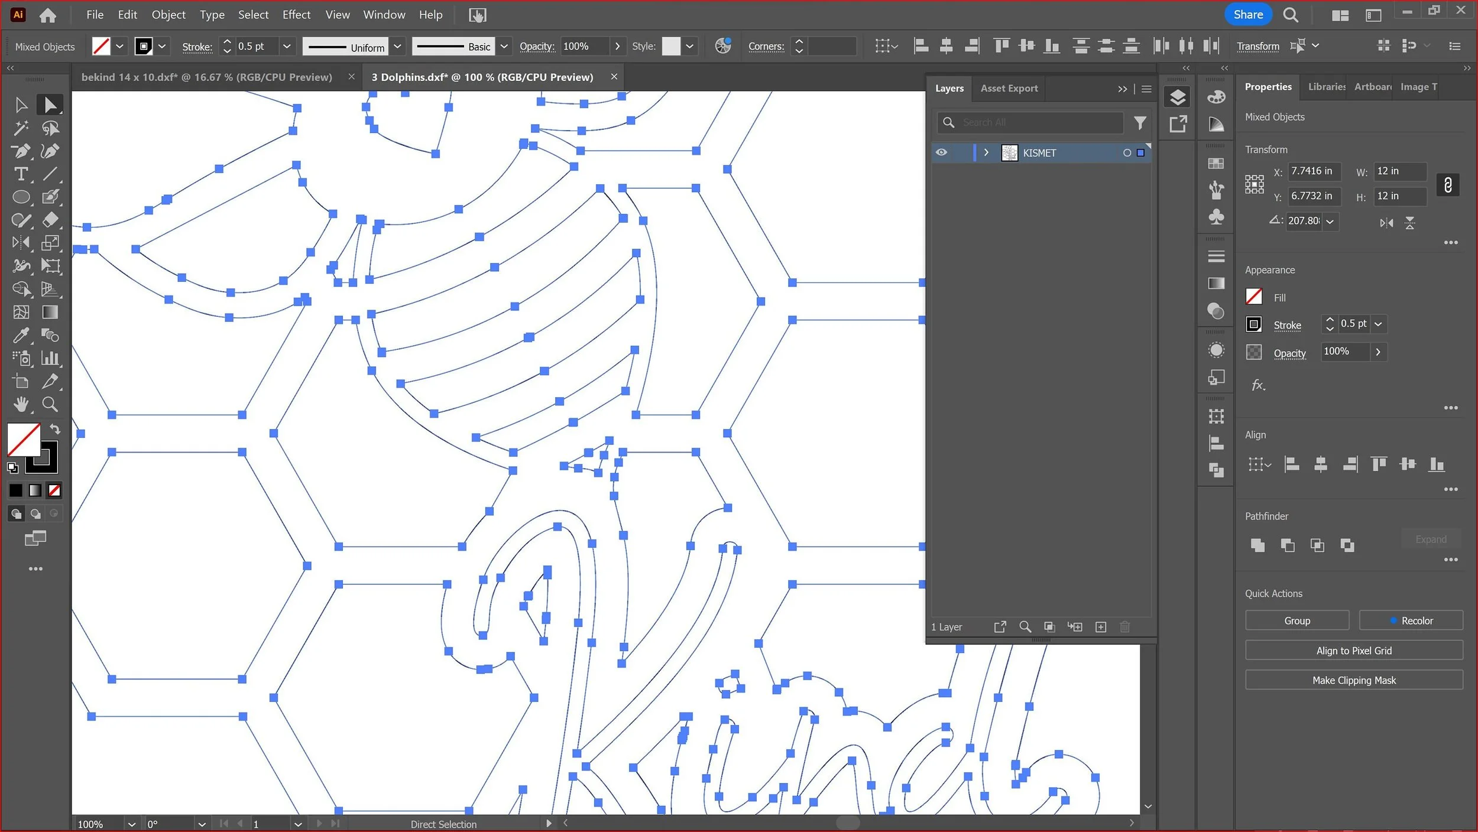Select the Selection tool (black arrow)
1478x832 pixels.
(x=21, y=105)
